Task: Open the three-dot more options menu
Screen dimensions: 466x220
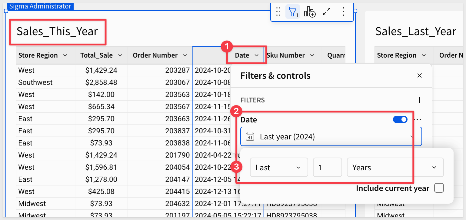Action: point(343,12)
